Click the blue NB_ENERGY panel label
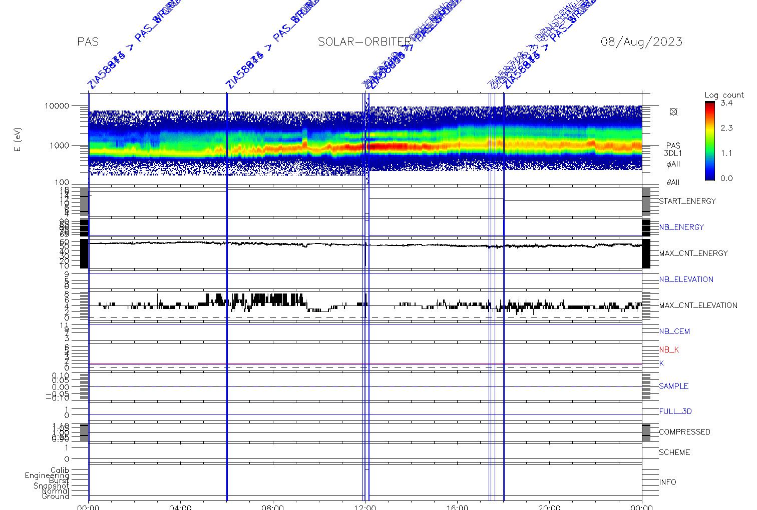Viewport: 757px width, 510px height. pyautogui.click(x=681, y=227)
